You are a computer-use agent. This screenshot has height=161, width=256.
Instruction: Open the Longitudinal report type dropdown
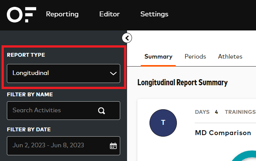pyautogui.click(x=64, y=73)
